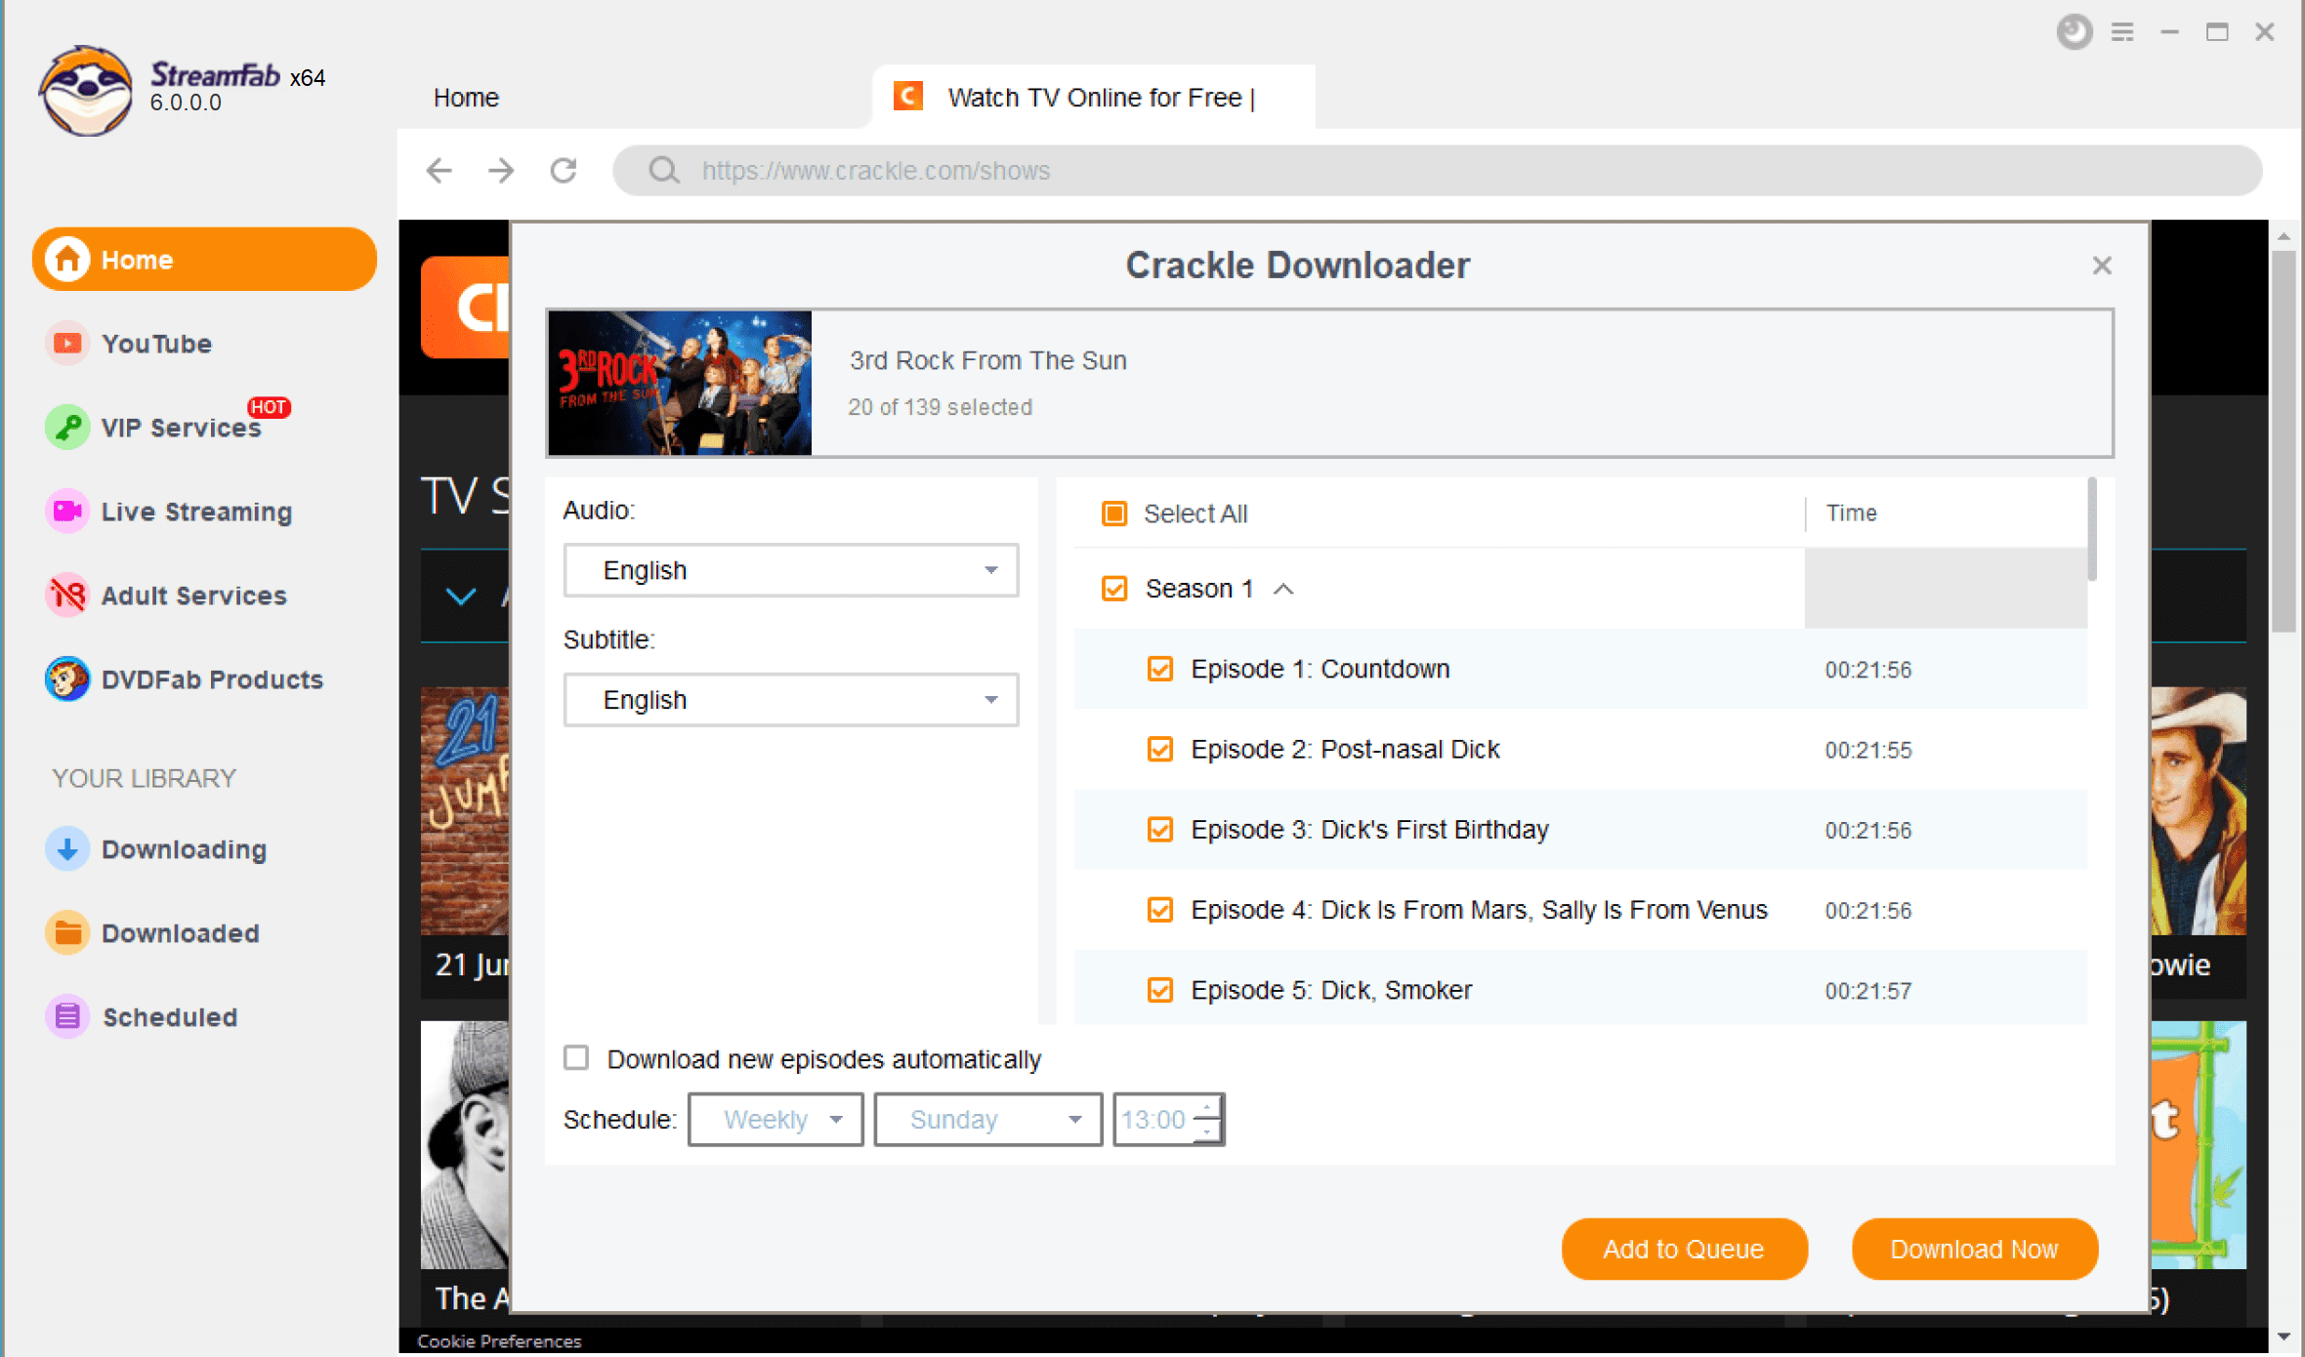Collapse the Season 1 episode list
The image size is (2305, 1357).
[x=1285, y=588]
